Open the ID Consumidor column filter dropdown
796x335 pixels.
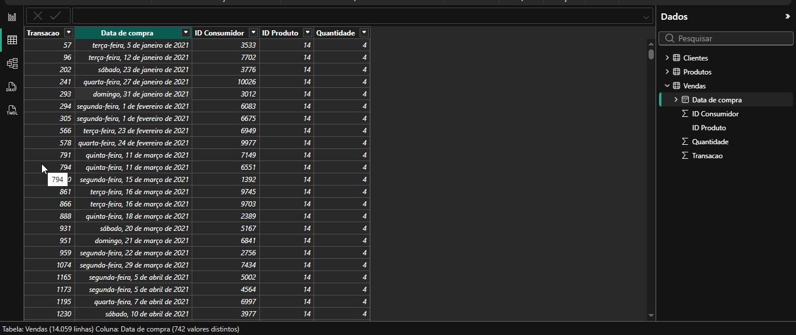click(253, 33)
